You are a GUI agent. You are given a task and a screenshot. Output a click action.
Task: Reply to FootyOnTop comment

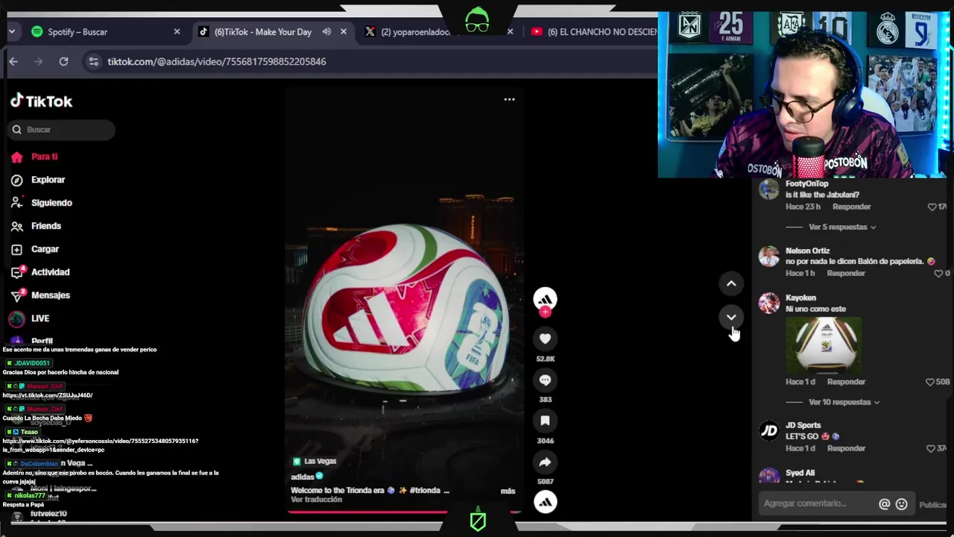click(851, 207)
